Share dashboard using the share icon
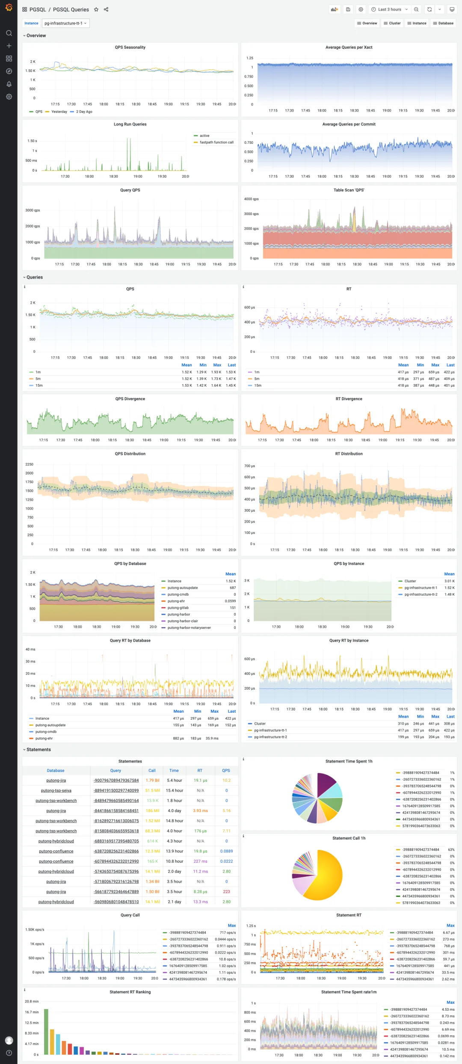The width and height of the screenshot is (462, 1064). point(106,9)
